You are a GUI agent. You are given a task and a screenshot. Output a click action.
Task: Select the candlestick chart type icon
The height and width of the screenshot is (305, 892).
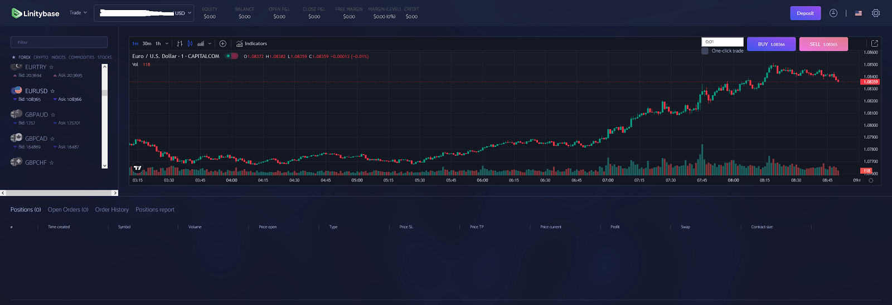pyautogui.click(x=190, y=43)
